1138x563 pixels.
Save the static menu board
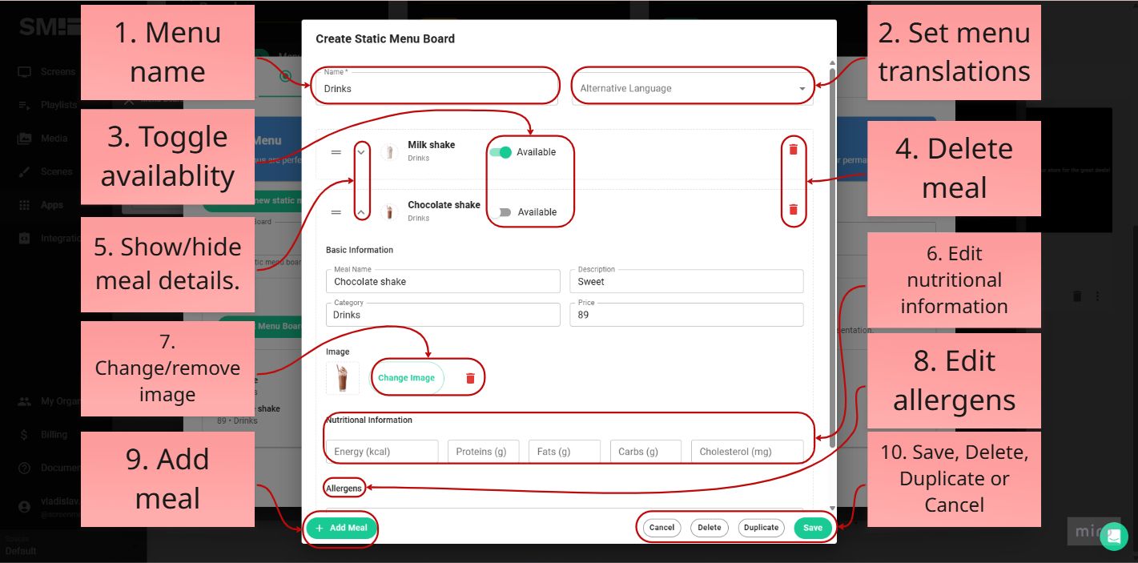[812, 528]
